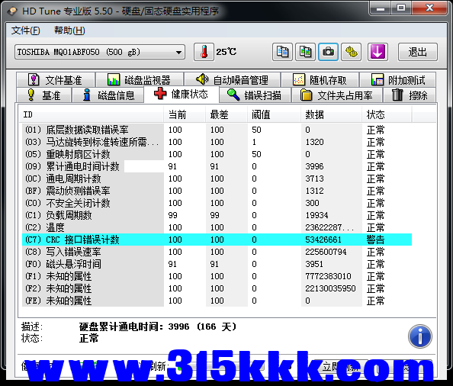Select row (01) 底层数据读取错误率
This screenshot has width=453, height=386.
click(217, 130)
